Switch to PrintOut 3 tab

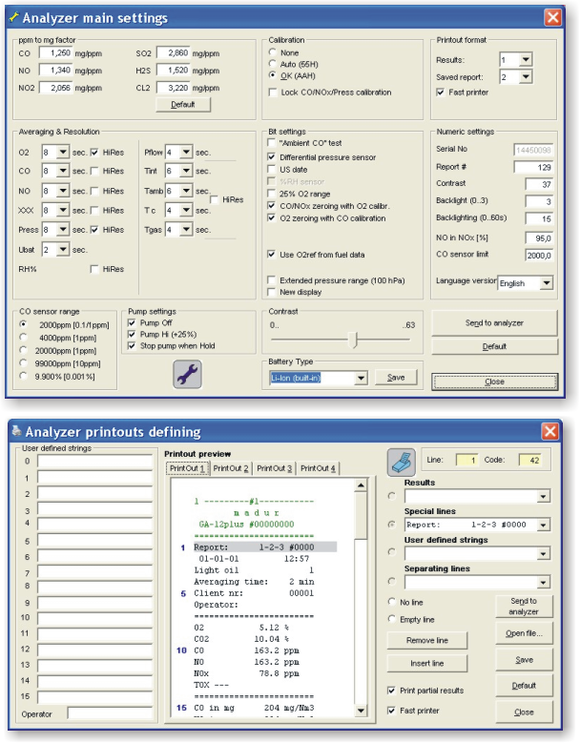(x=275, y=468)
